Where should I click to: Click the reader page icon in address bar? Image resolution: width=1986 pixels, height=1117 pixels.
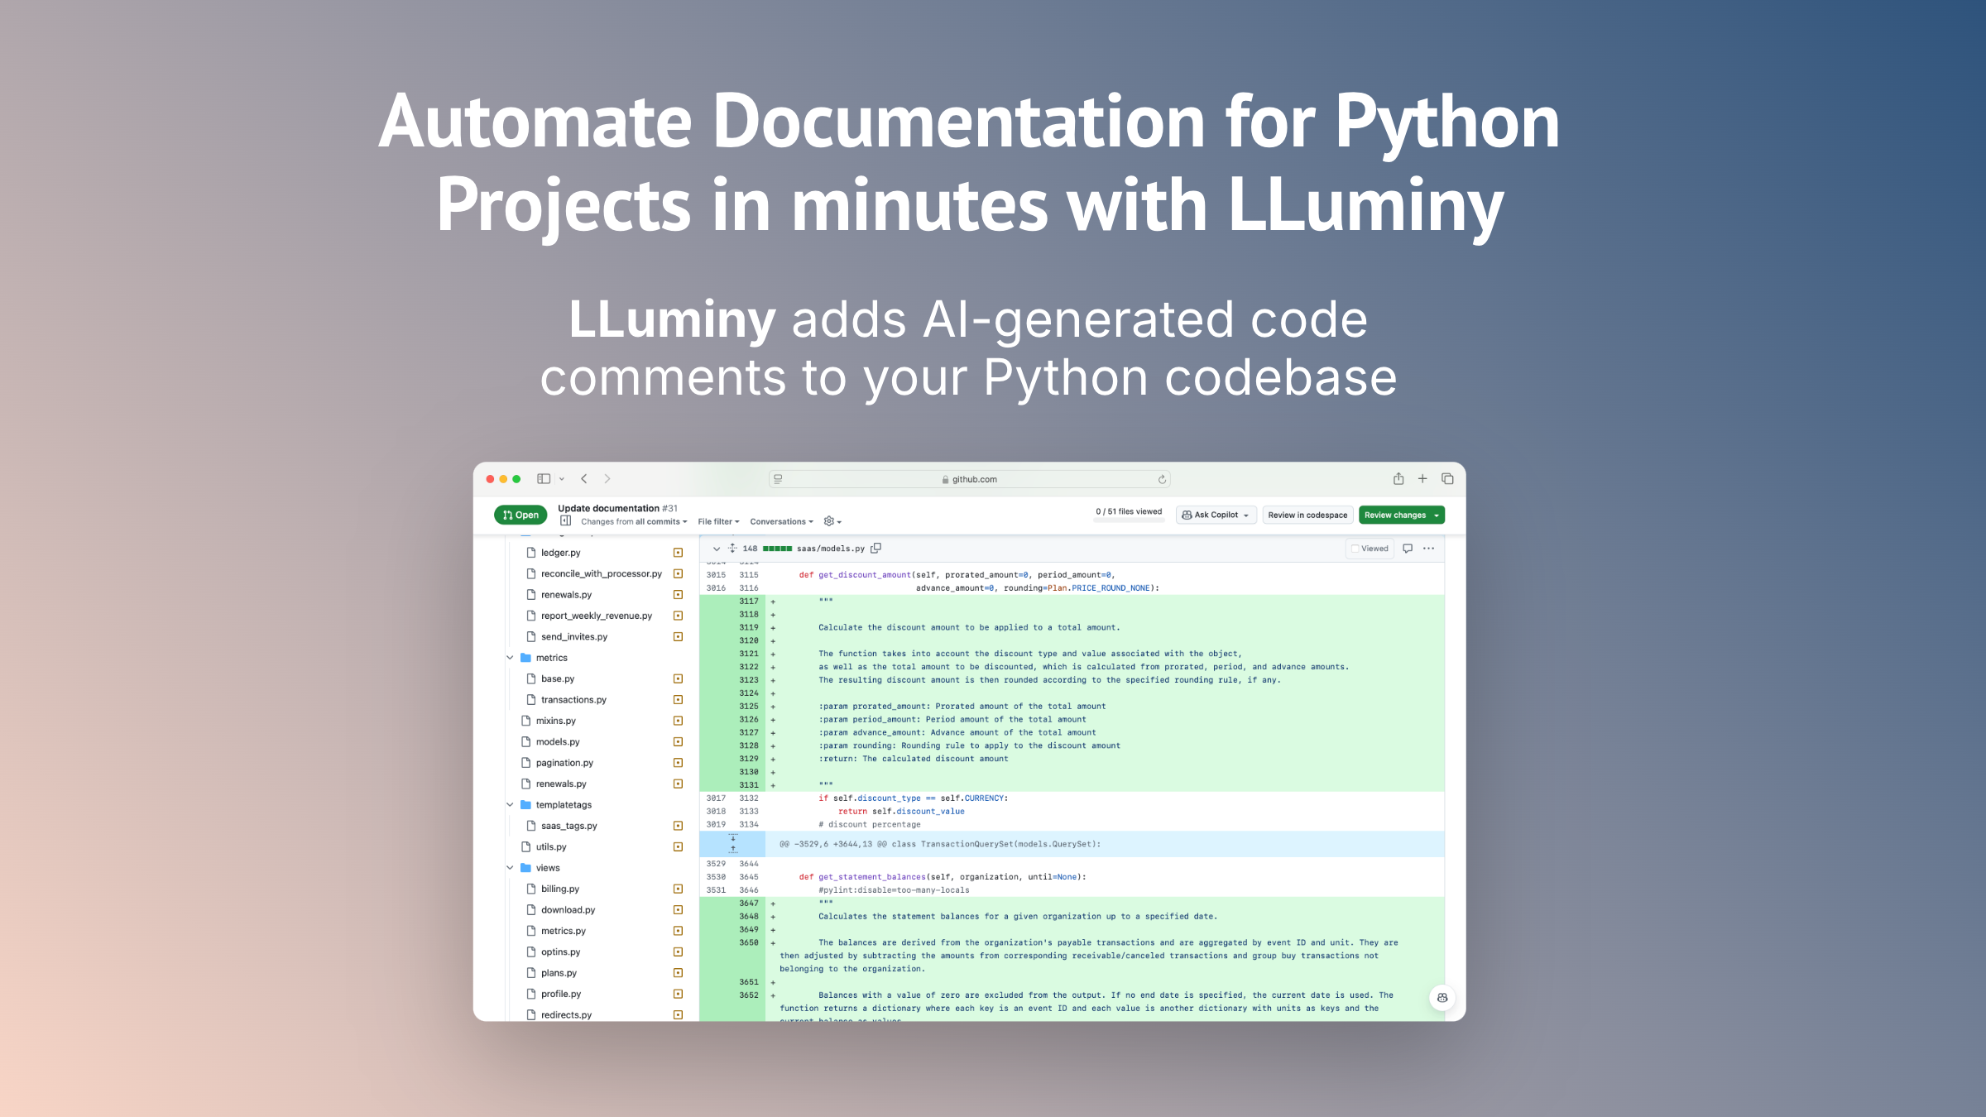tap(778, 479)
